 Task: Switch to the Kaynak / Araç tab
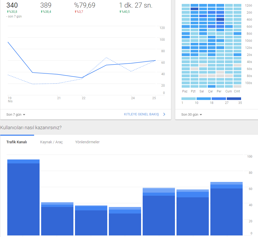(52, 142)
